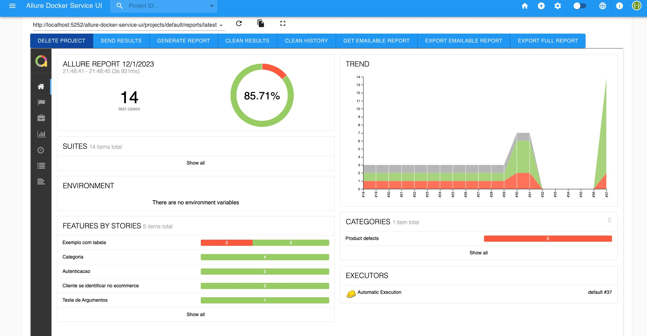The height and width of the screenshot is (336, 647).
Task: Click green passed bar of Exemplo com tabela
Action: [291, 243]
